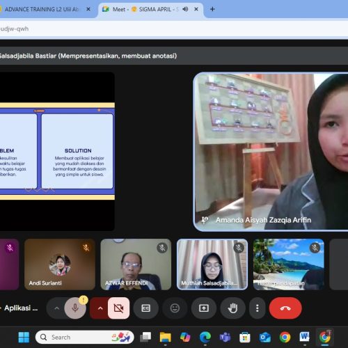Open Microsoft Store from taskbar

(245, 337)
